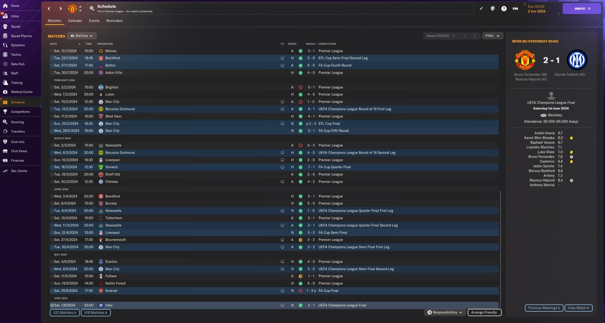This screenshot has height=323, width=605.
Task: Expand the Filter dropdown
Action: (x=493, y=36)
